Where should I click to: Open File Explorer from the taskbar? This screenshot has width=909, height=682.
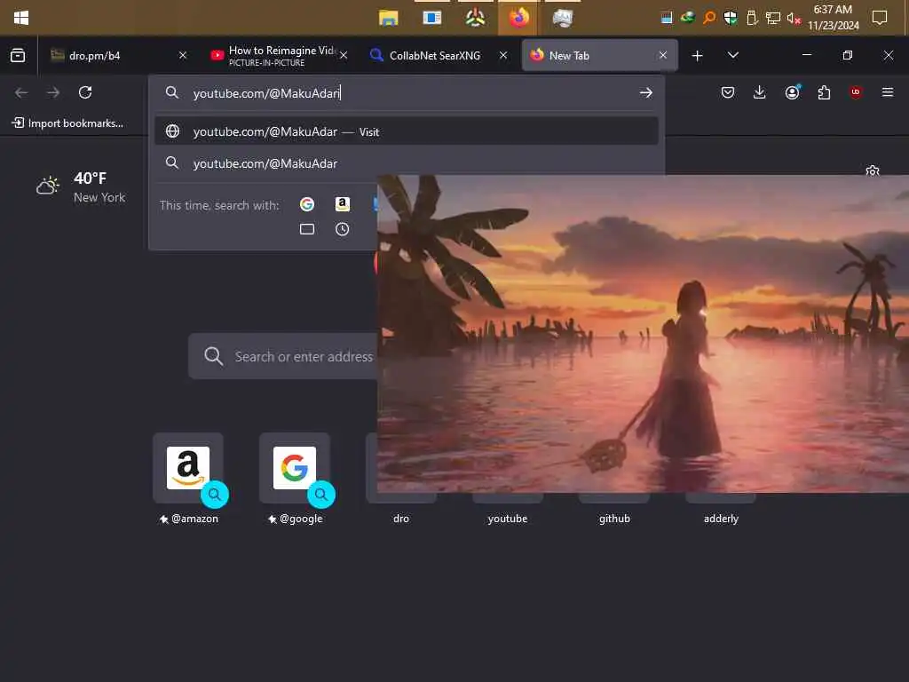[x=389, y=18]
